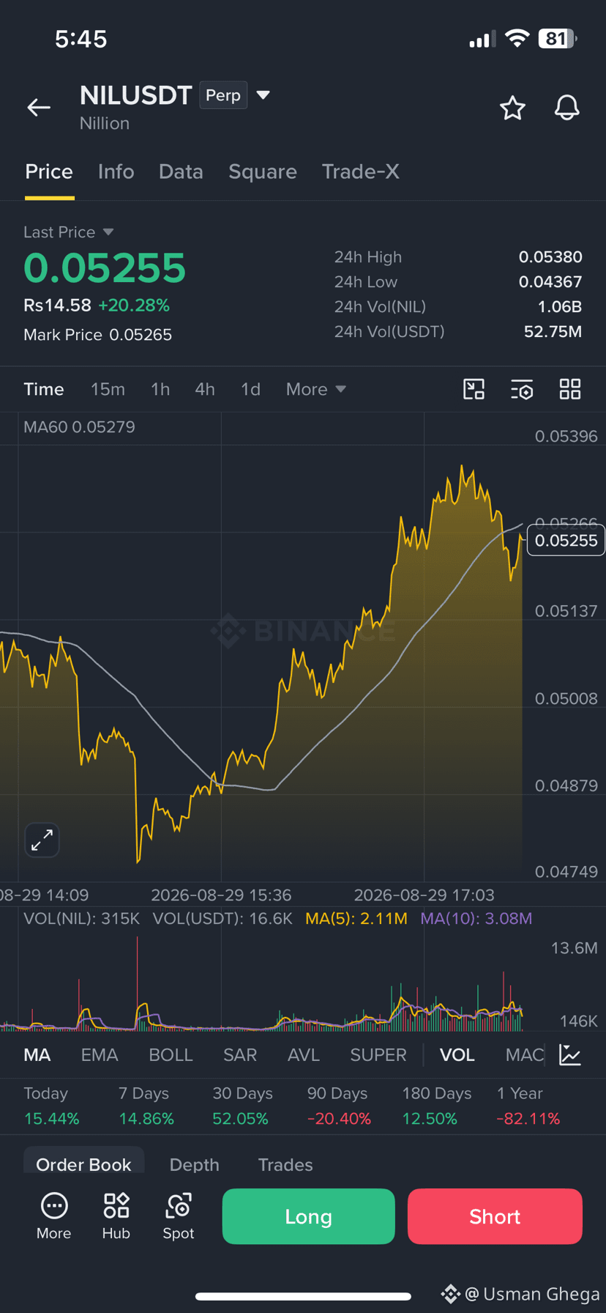Switch to the Price tab
The height and width of the screenshot is (1313, 606).
(49, 171)
